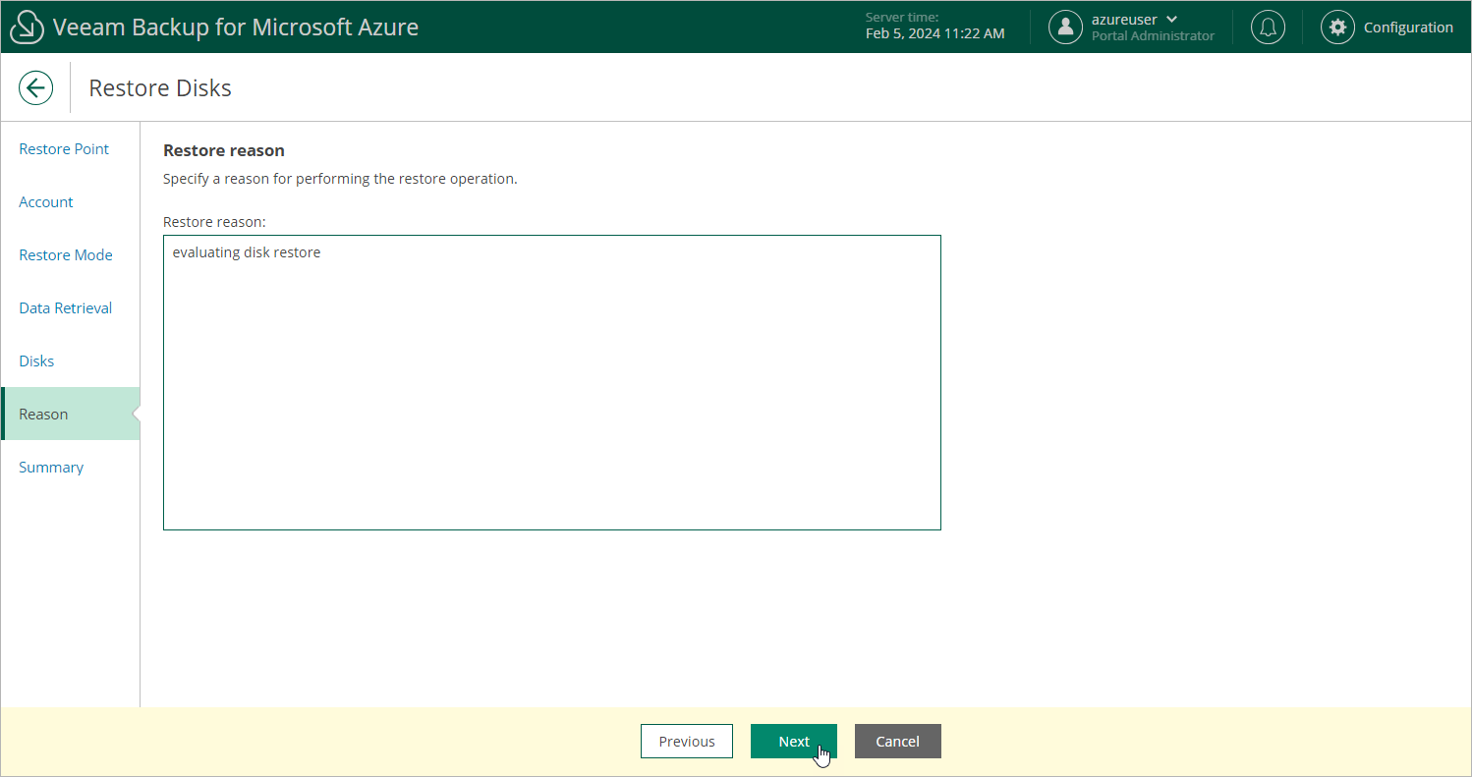This screenshot has width=1472, height=777.
Task: Click the Restore Disks page title
Action: point(160,88)
